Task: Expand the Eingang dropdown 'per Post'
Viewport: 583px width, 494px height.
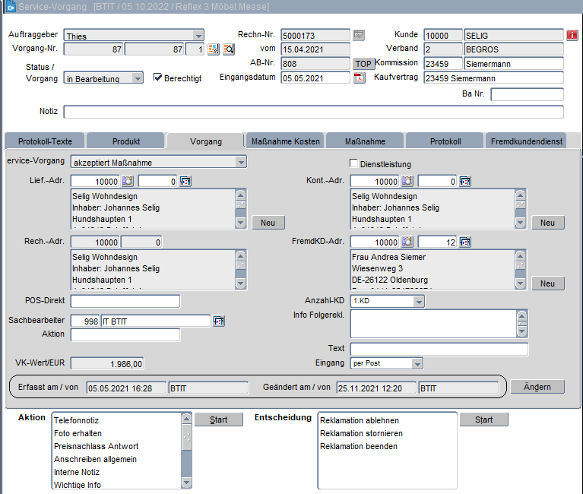Action: (x=417, y=363)
